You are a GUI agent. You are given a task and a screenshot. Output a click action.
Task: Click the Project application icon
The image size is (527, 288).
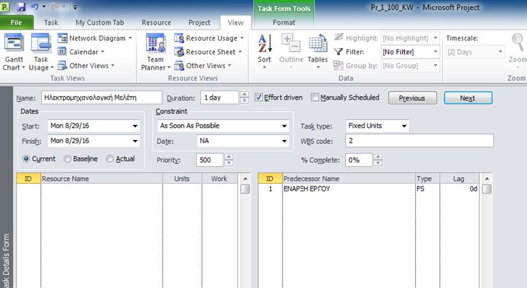coord(5,6)
